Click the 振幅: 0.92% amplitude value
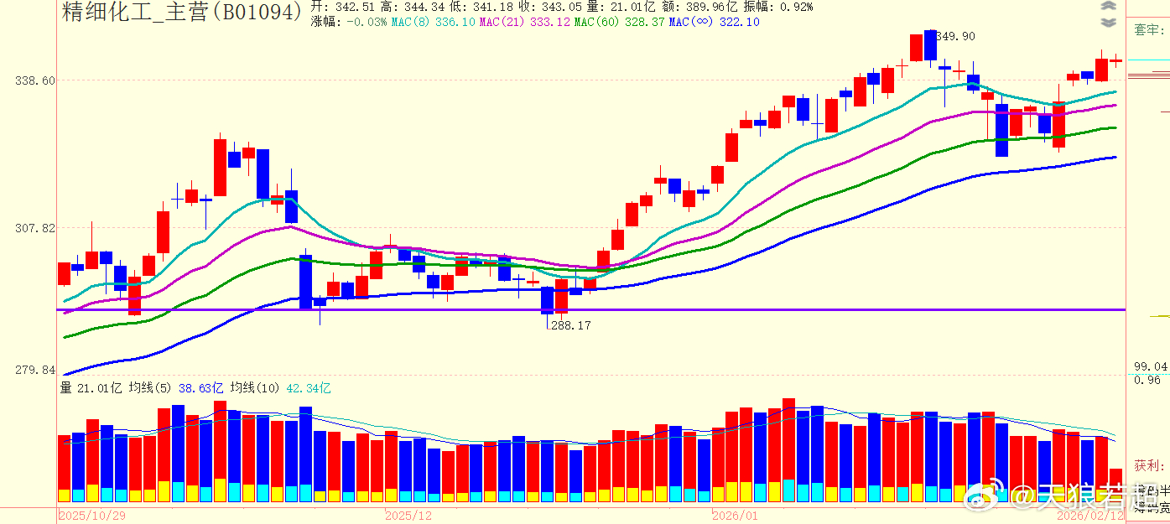 777,7
